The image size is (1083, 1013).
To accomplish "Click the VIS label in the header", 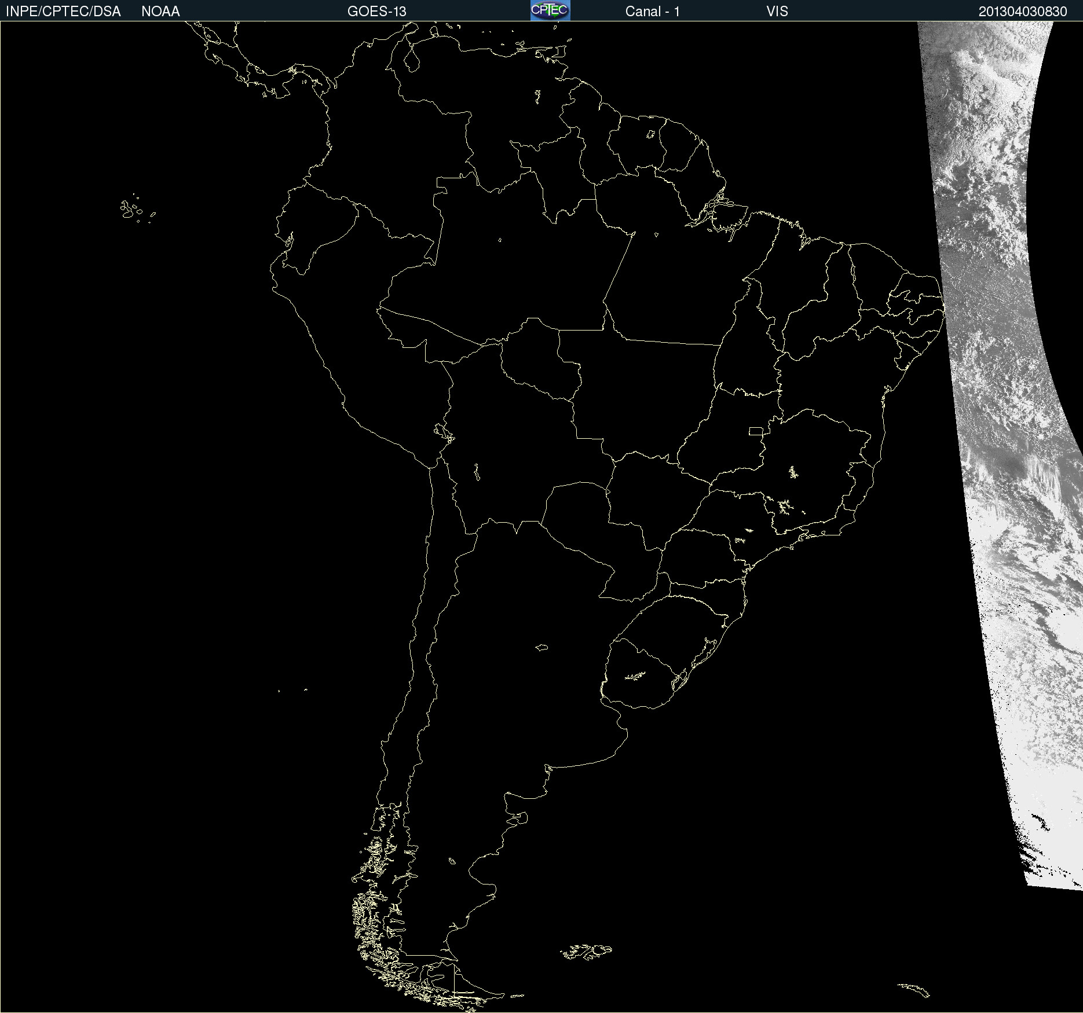I will (777, 12).
